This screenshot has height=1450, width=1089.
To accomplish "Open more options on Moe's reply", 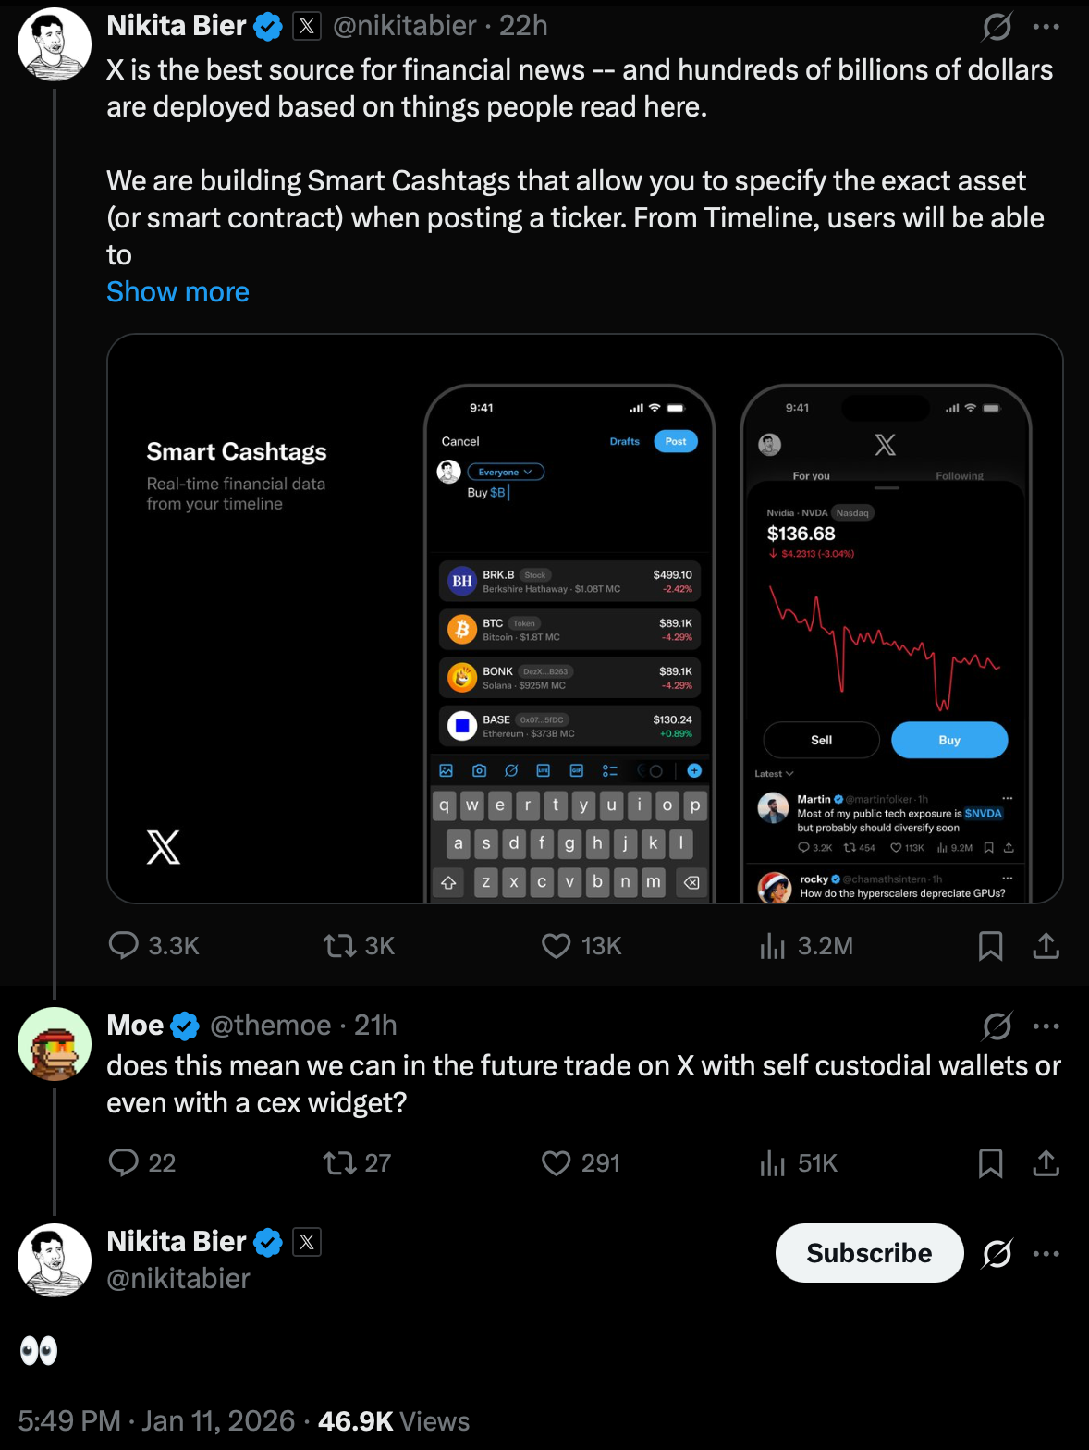I will 1046,1026.
